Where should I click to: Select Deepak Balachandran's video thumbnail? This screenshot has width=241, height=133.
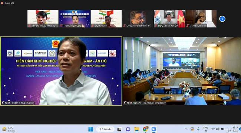(x=138, y=19)
